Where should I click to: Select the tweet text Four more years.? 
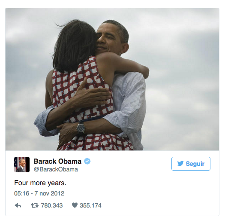[x=40, y=183]
